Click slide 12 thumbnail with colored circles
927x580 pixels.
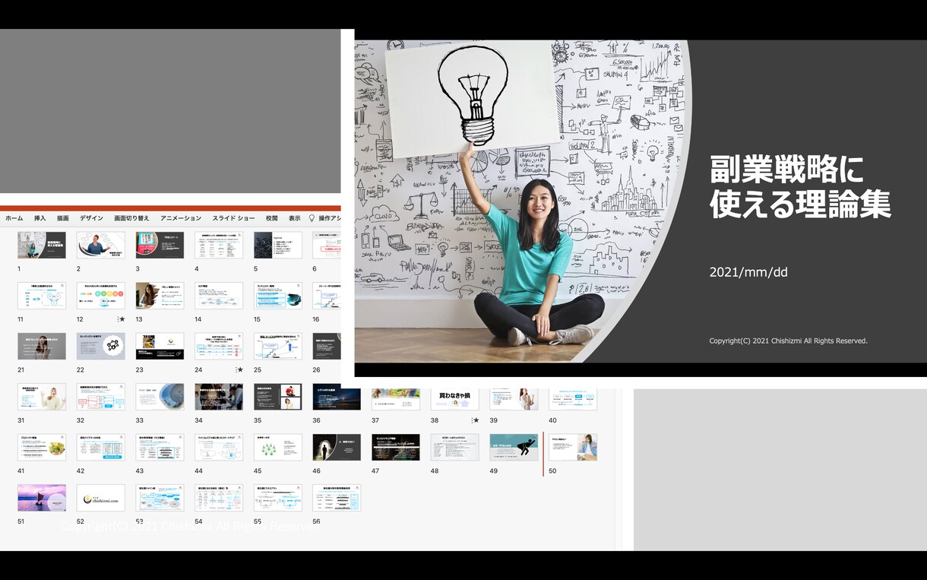point(101,296)
